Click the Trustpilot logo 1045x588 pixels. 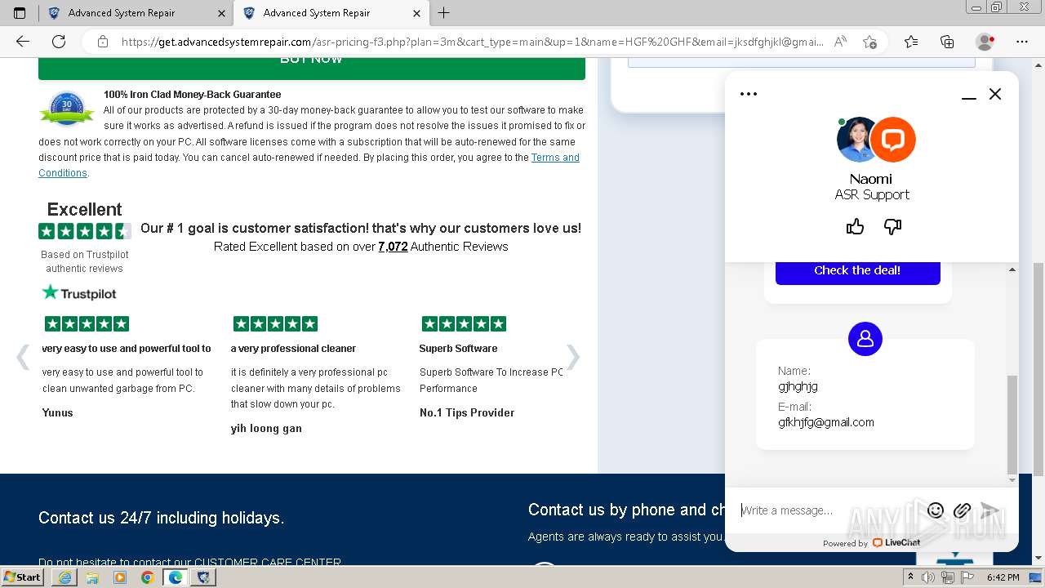[79, 292]
